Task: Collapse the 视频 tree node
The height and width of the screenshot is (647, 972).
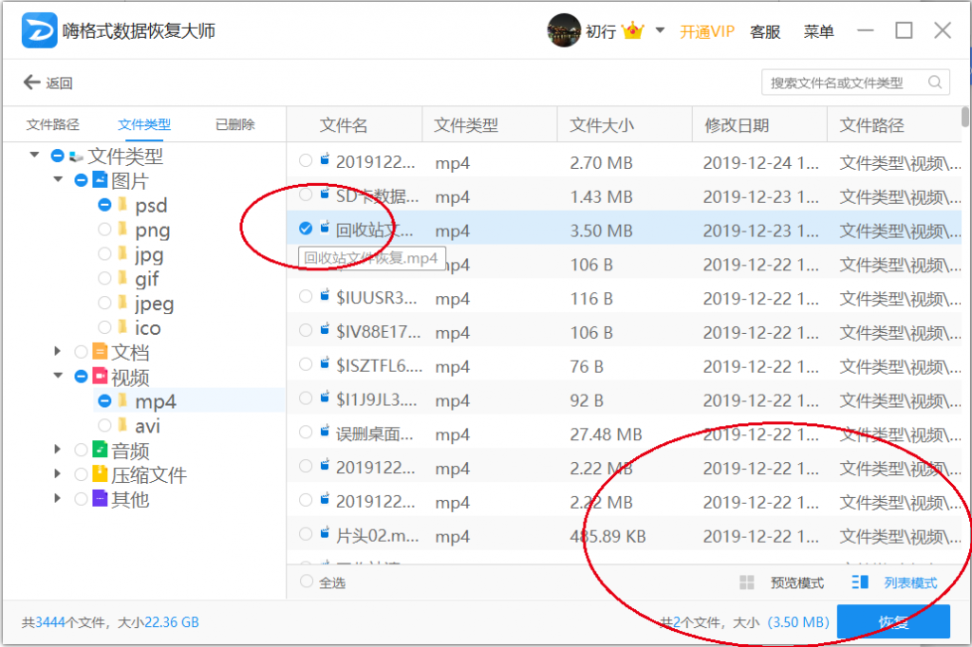Action: [x=58, y=376]
